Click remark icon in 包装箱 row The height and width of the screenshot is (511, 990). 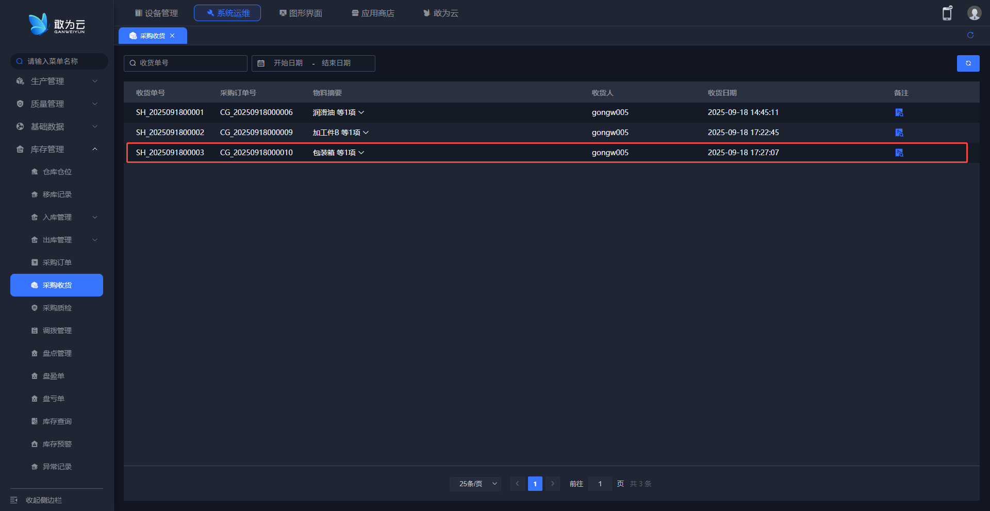click(899, 153)
